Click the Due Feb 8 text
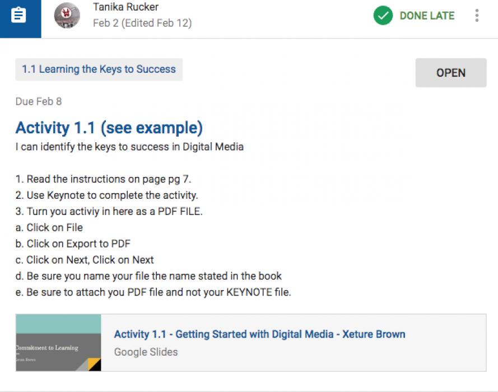The height and width of the screenshot is (392, 498). [x=39, y=101]
